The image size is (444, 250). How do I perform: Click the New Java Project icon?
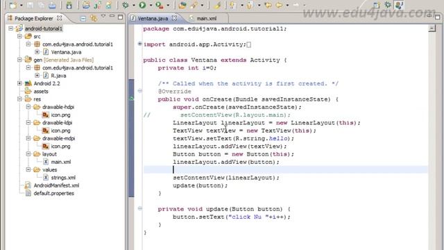pos(86,5)
